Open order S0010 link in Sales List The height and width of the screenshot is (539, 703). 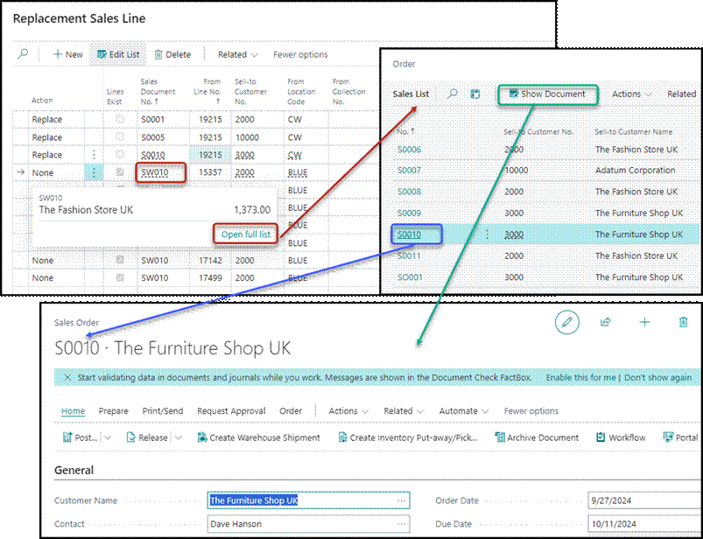[x=409, y=234]
